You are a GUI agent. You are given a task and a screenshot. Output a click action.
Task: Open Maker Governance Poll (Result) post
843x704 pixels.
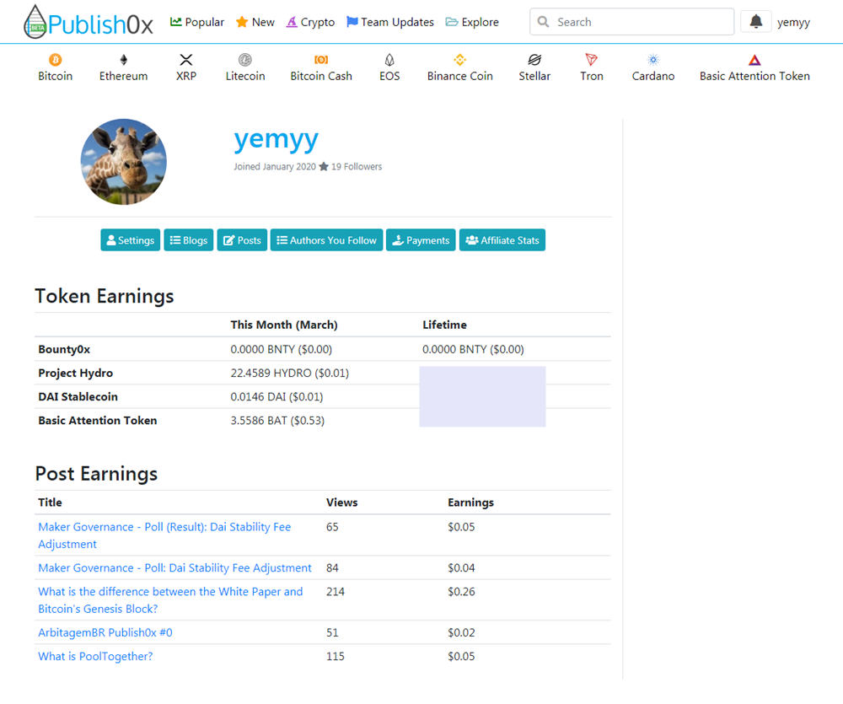pos(164,535)
